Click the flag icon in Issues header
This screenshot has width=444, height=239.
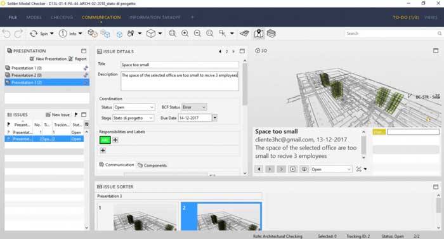[x=76, y=115]
